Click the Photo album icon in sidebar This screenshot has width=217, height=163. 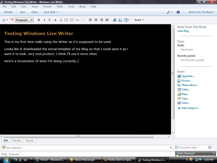[179, 85]
